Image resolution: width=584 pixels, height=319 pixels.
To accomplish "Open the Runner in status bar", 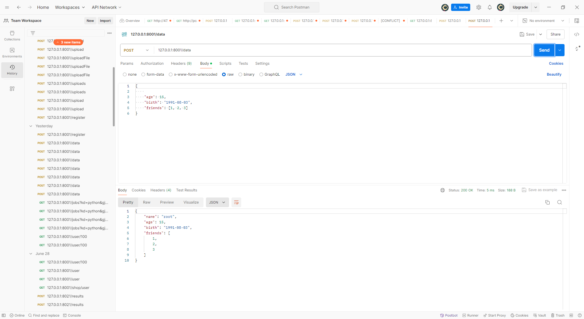I will pos(471,315).
